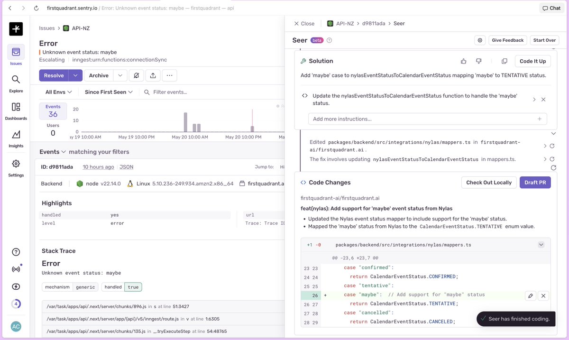Viewport: 569px width, 340px height.
Task: Reject the added 'maybe' code line
Action: coord(543,296)
